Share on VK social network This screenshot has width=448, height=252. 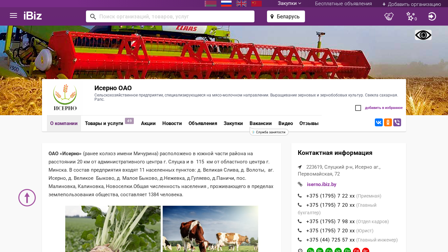379,122
